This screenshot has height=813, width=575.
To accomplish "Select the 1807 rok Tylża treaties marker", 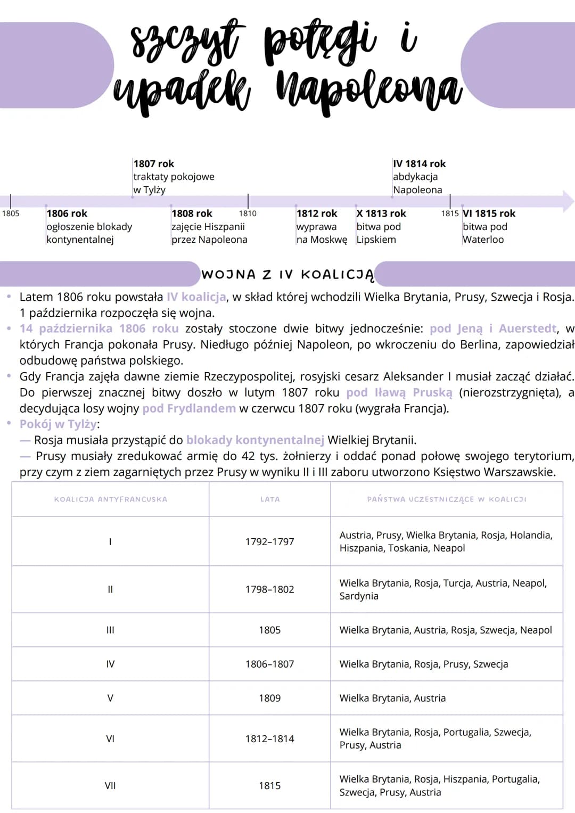I will click(174, 176).
